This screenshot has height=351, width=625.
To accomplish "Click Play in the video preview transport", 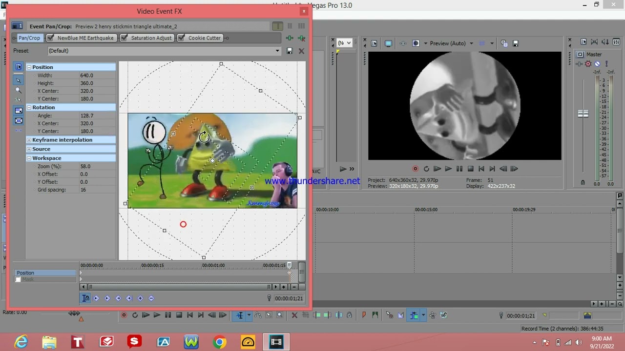I will [x=448, y=169].
